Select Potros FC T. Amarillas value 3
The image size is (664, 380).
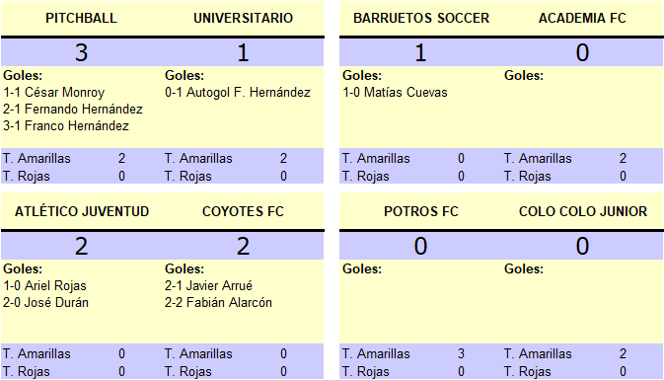(461, 353)
